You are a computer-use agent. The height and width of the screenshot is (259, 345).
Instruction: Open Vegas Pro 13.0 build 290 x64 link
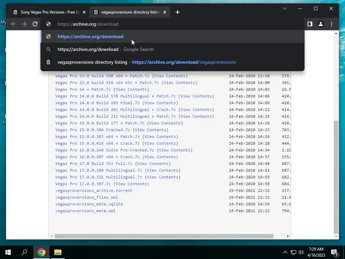[x=102, y=76]
